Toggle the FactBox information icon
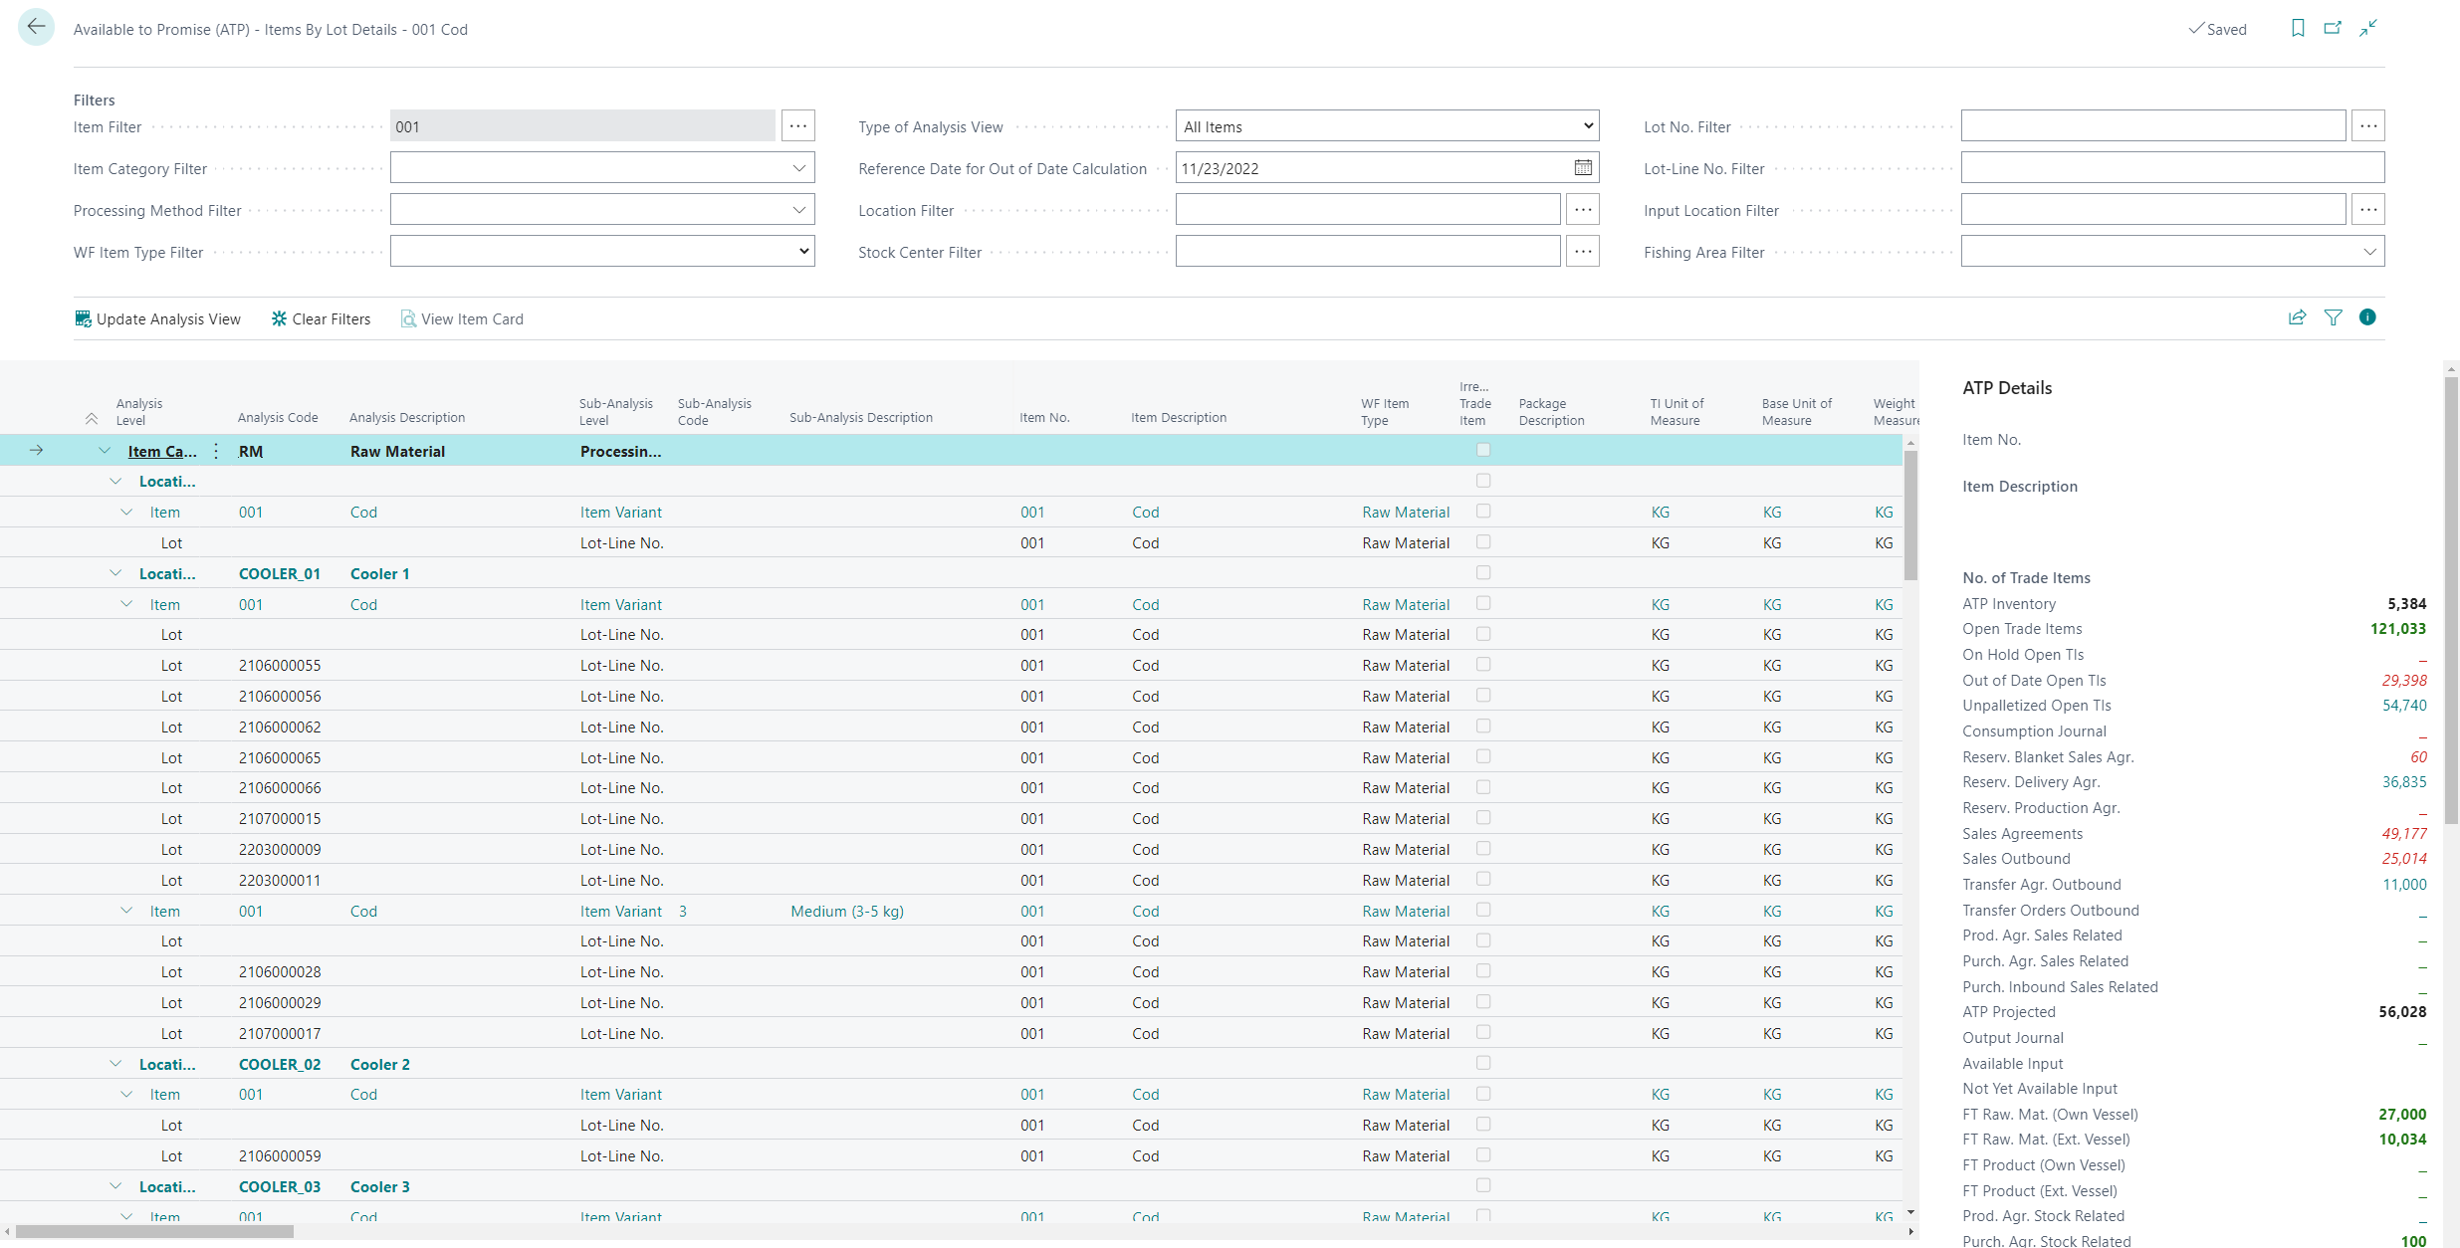Viewport: 2460px width, 1248px height. [x=2367, y=317]
